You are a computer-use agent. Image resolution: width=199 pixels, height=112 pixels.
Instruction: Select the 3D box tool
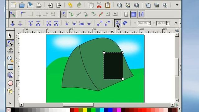coord(10,75)
